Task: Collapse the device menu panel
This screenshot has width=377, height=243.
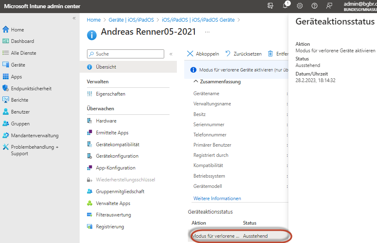Action: click(x=171, y=54)
